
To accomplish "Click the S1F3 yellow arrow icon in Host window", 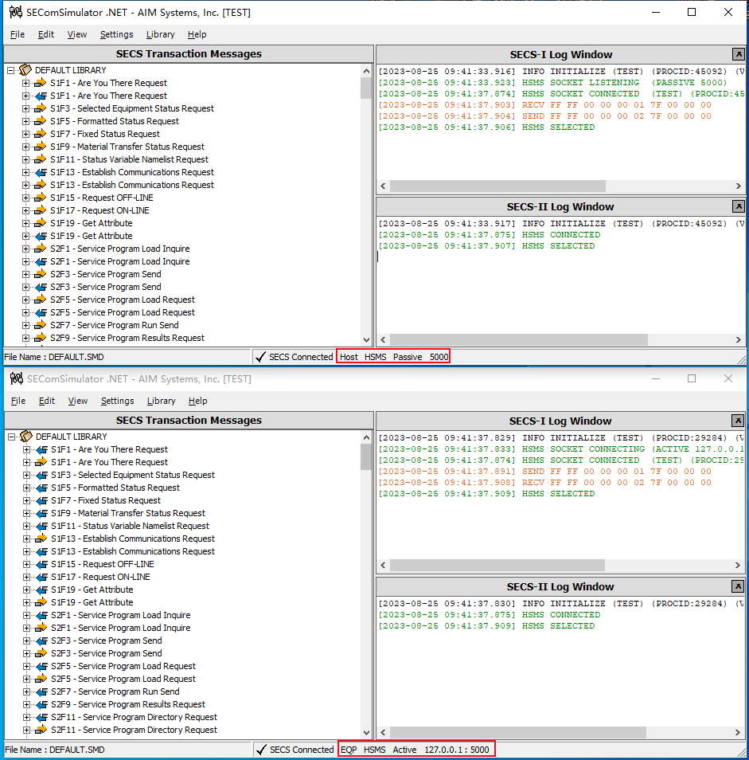I will pos(40,108).
